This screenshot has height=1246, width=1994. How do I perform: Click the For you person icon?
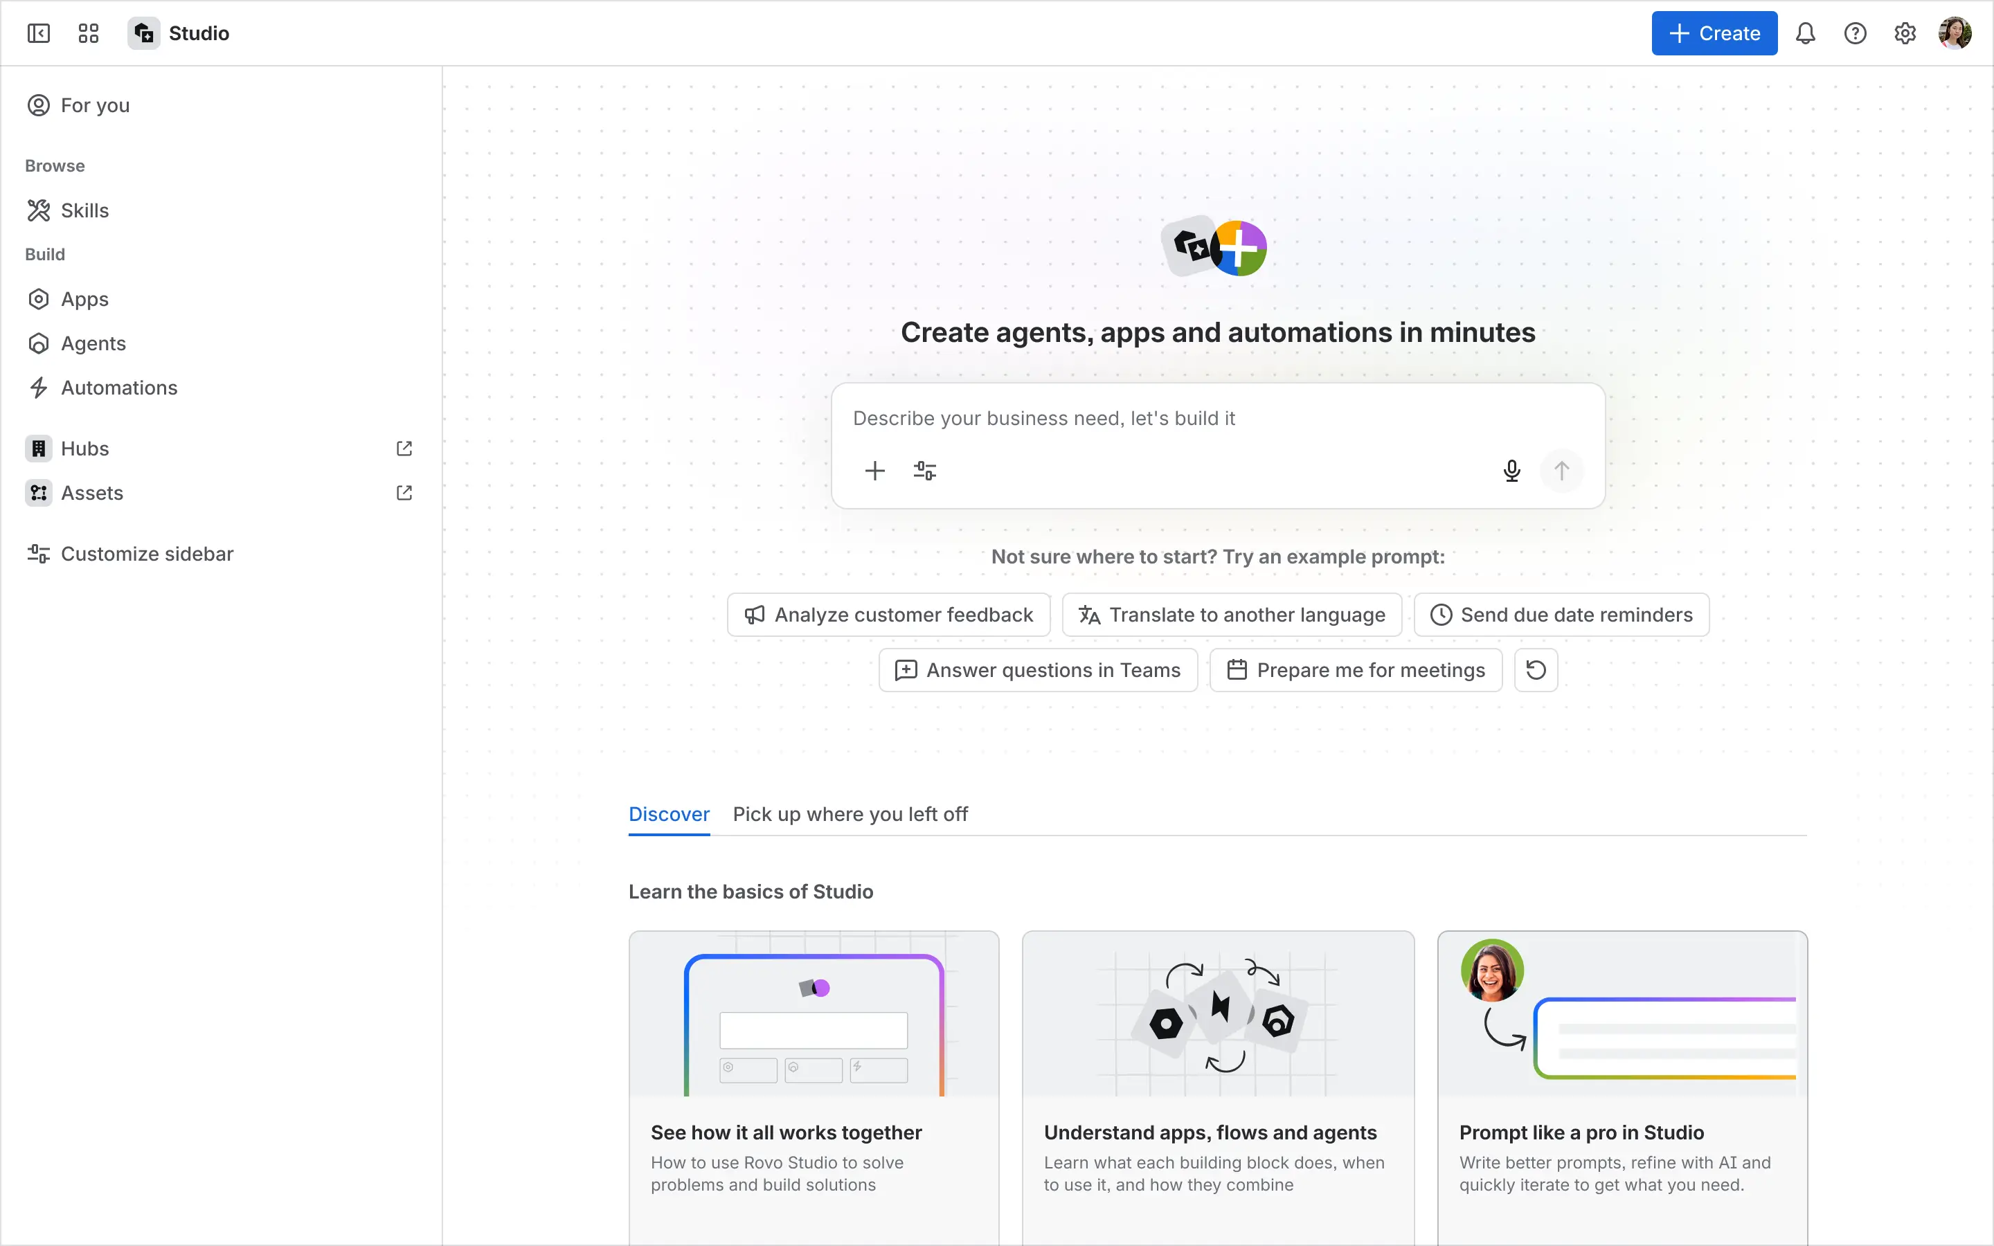click(x=39, y=105)
